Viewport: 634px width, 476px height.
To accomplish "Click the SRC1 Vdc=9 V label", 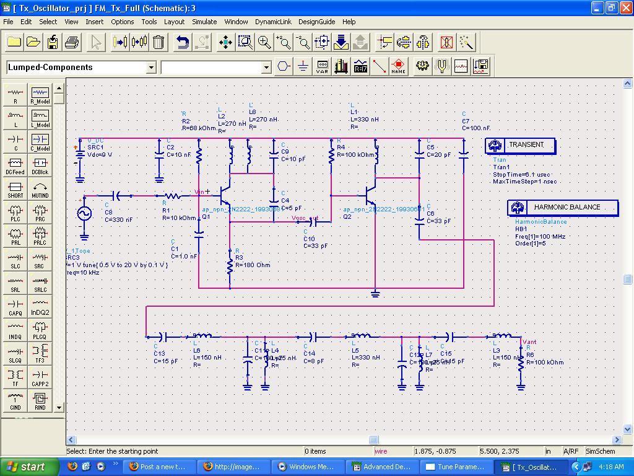I will coord(100,151).
